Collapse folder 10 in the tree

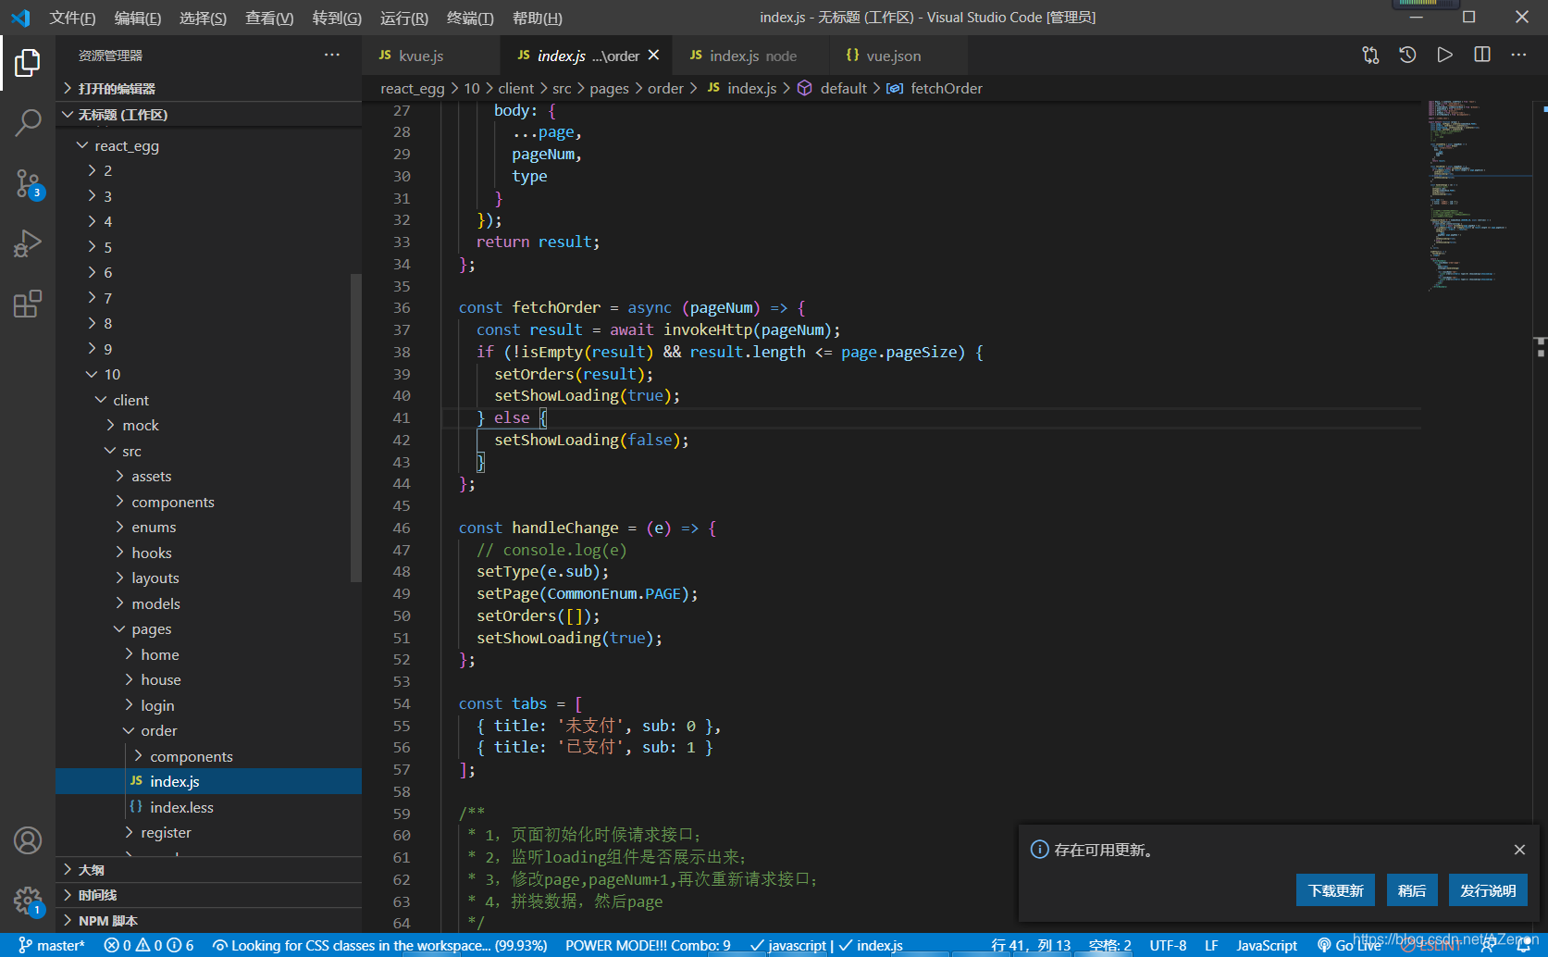point(208,375)
